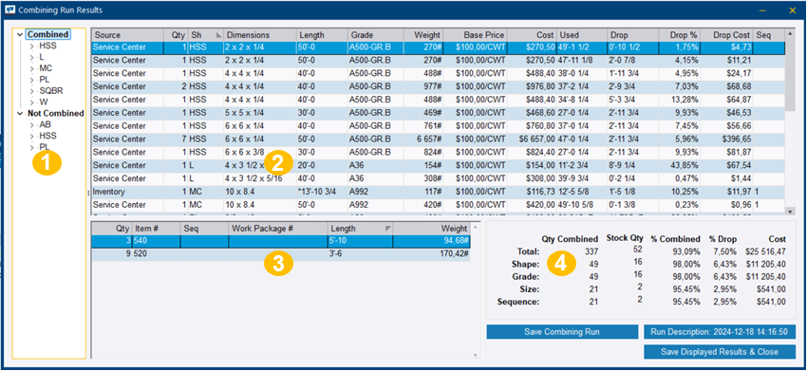Expand the HSS node under Combined
The image size is (807, 371).
tap(31, 46)
